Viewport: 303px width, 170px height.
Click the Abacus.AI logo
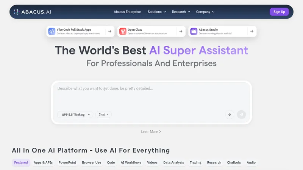pos(33,12)
